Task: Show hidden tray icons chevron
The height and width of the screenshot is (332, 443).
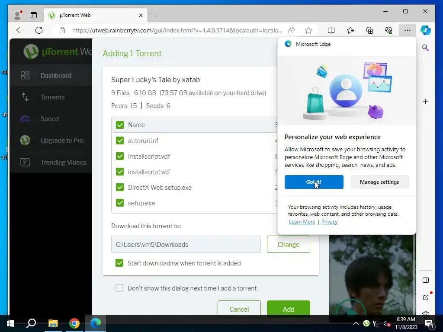Action: (356, 323)
